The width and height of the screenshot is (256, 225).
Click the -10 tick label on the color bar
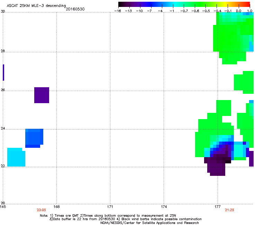(x=139, y=11)
